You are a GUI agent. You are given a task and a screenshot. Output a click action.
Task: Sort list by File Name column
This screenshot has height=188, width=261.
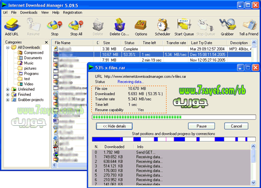click(x=73, y=43)
